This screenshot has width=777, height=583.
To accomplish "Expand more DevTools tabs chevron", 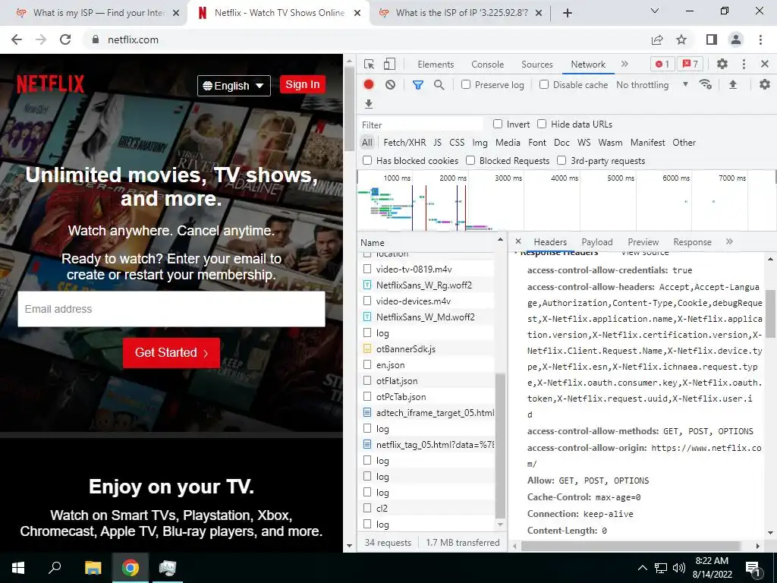I will (625, 64).
